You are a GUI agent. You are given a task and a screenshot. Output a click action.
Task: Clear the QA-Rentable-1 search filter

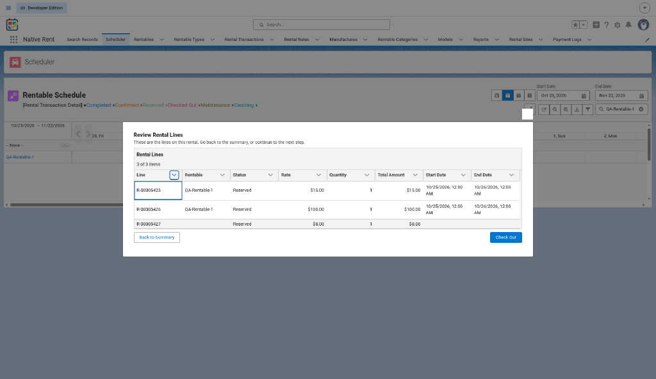(641, 109)
